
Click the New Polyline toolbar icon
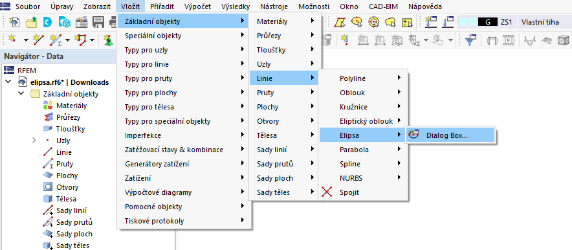[81, 40]
